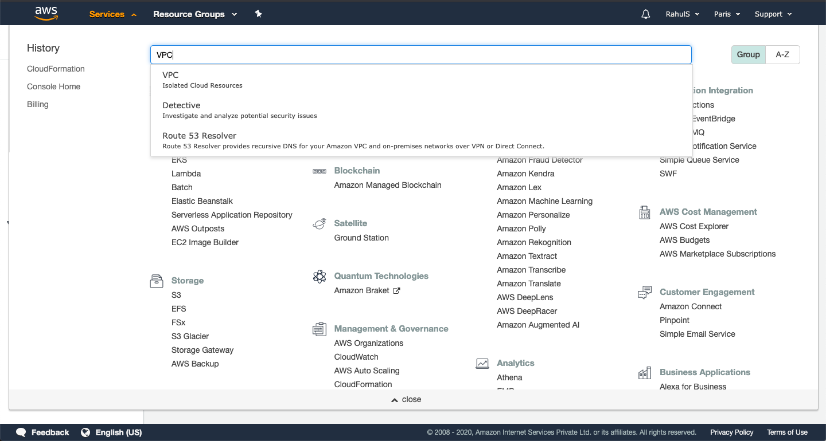Click the Analytics chart icon
The height and width of the screenshot is (441, 826).
[482, 363]
